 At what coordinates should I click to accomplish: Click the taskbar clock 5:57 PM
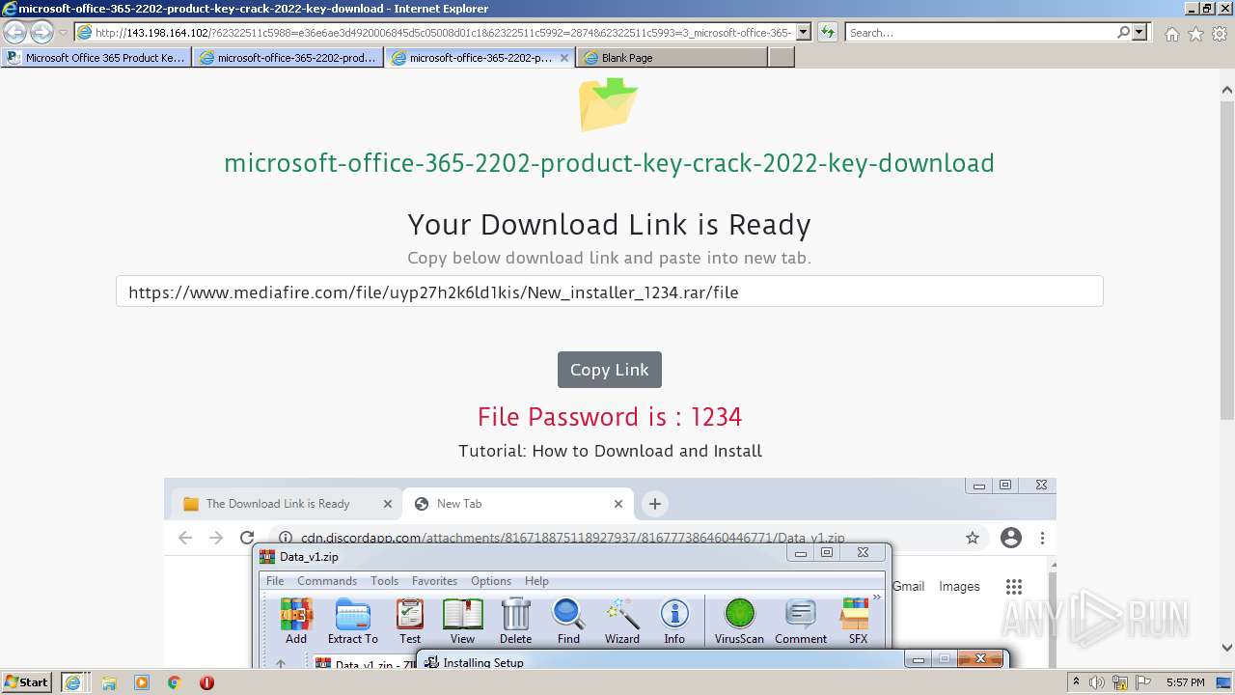tap(1185, 682)
